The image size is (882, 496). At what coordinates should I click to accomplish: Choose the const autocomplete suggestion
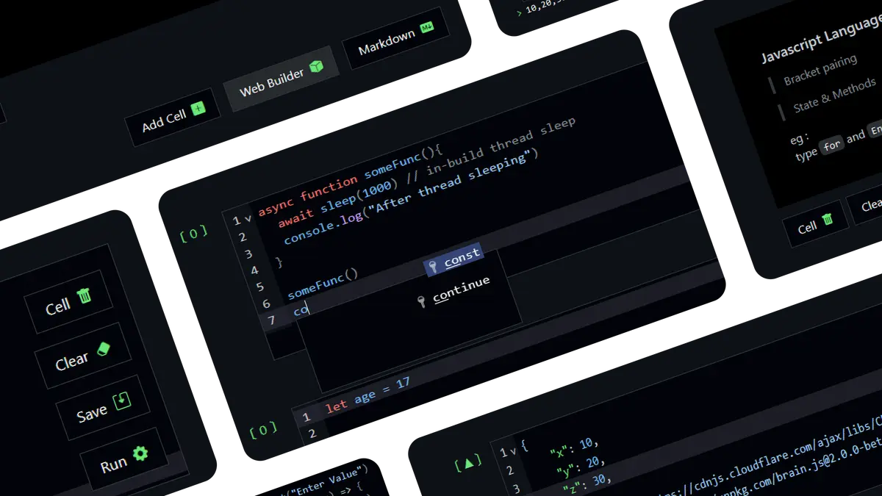point(454,259)
